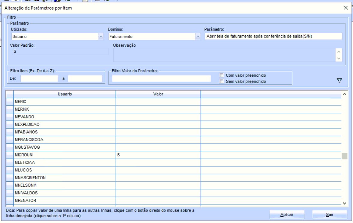Screen dimensions: 353x223
Task: Click grid scrollbar down arrow
Action: [344, 203]
